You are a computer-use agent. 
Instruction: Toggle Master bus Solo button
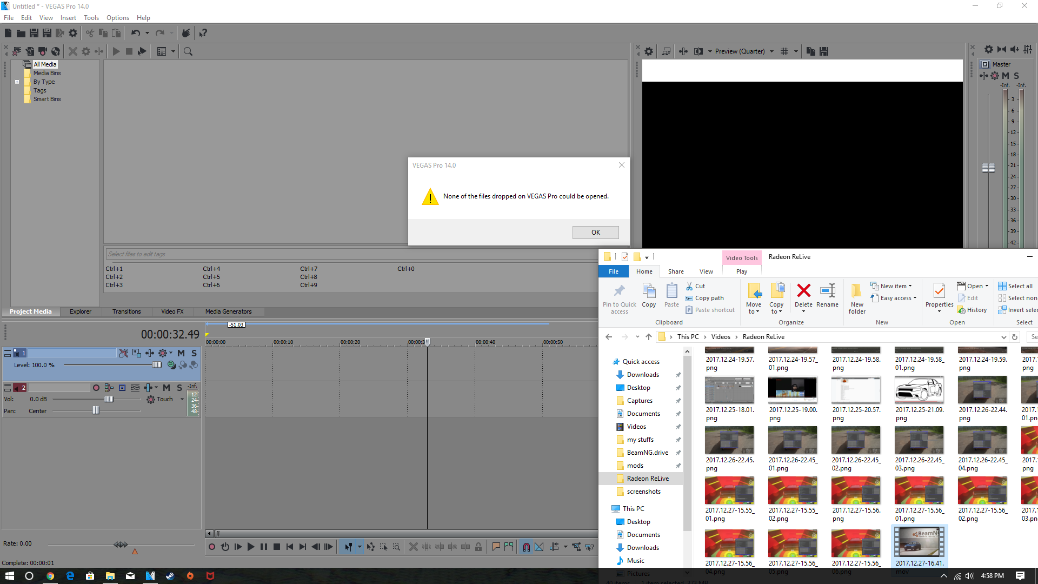click(x=1016, y=76)
